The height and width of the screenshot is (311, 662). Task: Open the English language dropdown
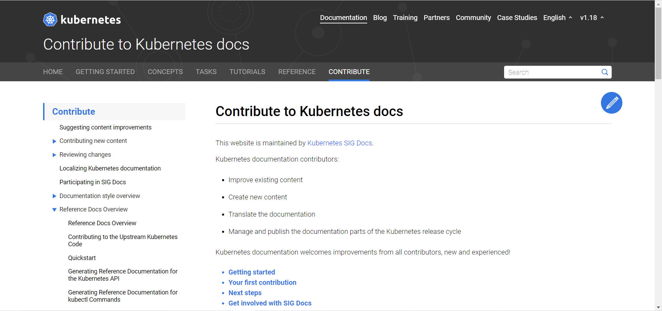[558, 18]
